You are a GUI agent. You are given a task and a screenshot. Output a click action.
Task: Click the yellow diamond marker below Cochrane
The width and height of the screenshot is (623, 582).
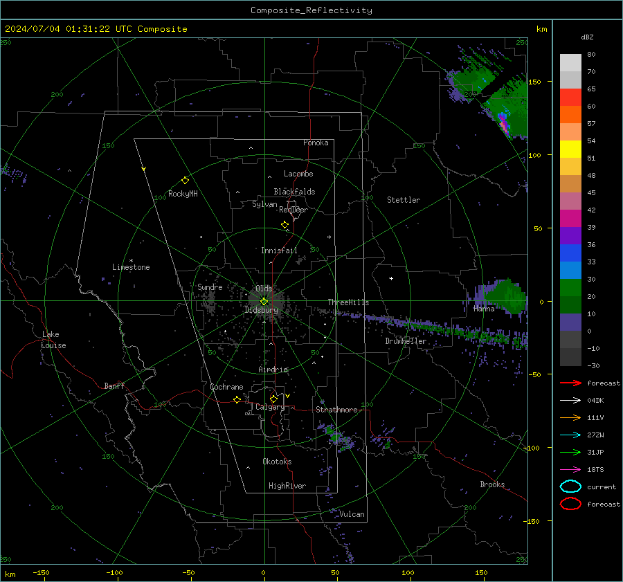point(237,399)
